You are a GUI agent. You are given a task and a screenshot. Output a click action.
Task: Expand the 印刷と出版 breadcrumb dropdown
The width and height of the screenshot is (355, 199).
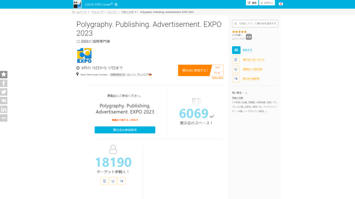pos(136,11)
